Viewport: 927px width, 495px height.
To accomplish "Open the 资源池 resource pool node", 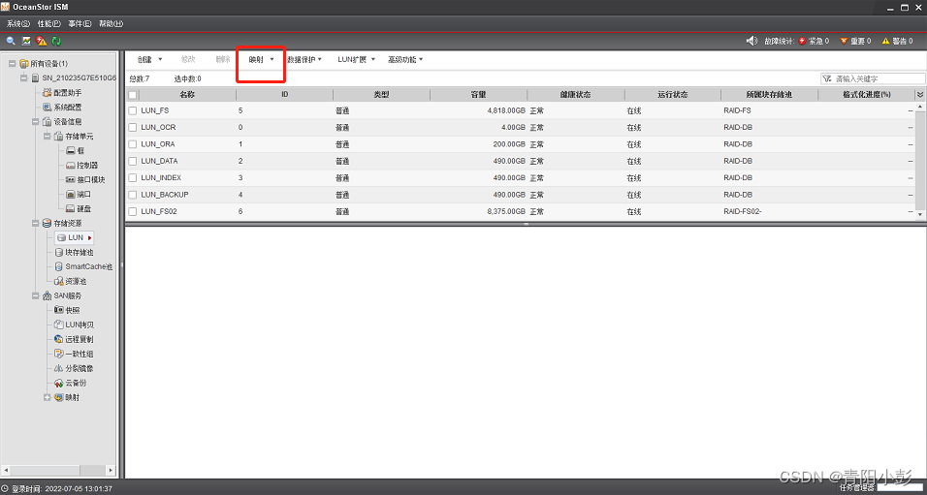I will click(x=71, y=281).
